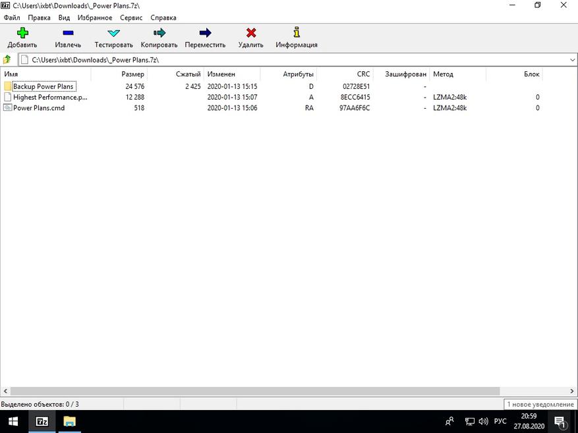Click the right scroll arrow
Image resolution: width=578 pixels, height=433 pixels.
pos(573,391)
